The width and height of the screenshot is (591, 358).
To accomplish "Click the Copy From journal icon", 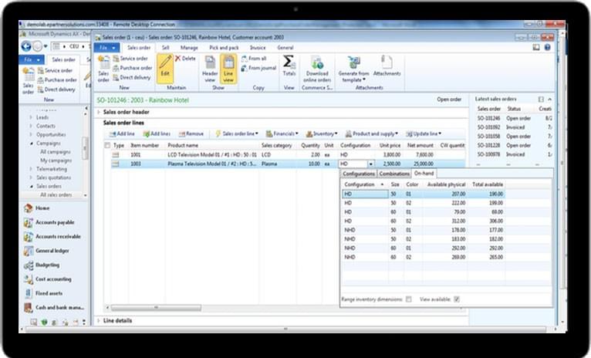I will (x=244, y=68).
